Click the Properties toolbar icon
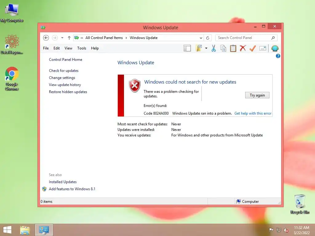 pyautogui.click(x=263, y=48)
